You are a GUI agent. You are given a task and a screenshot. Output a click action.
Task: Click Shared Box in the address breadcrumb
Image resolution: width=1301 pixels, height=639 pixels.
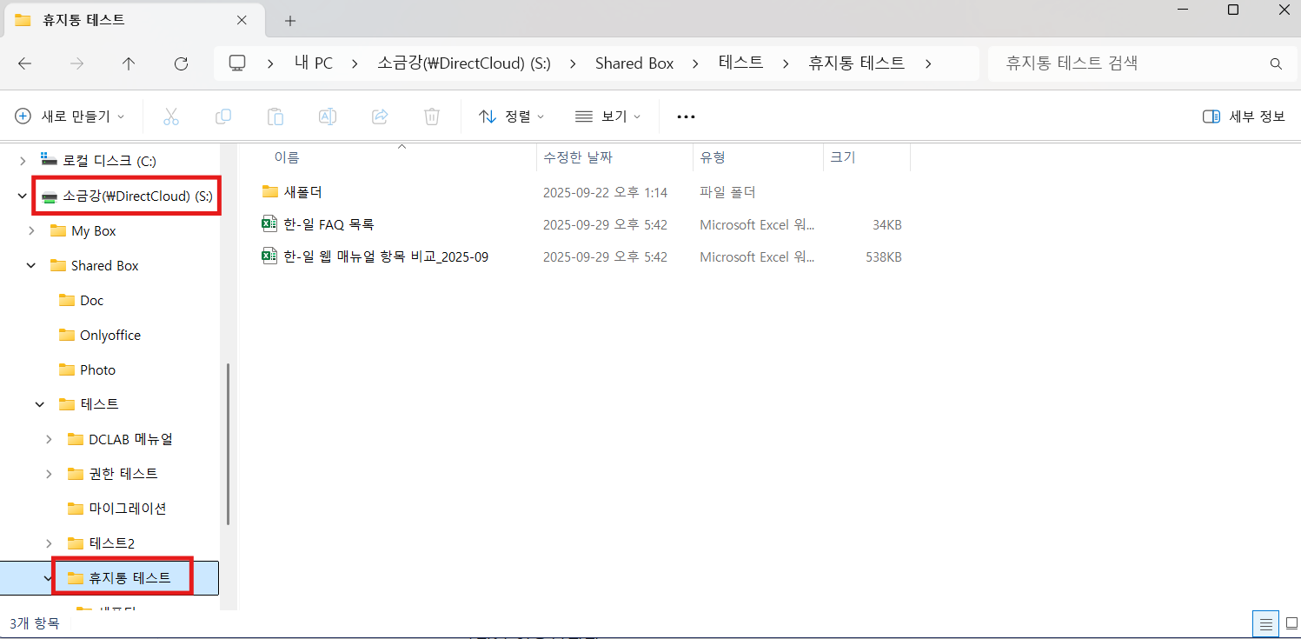click(634, 63)
